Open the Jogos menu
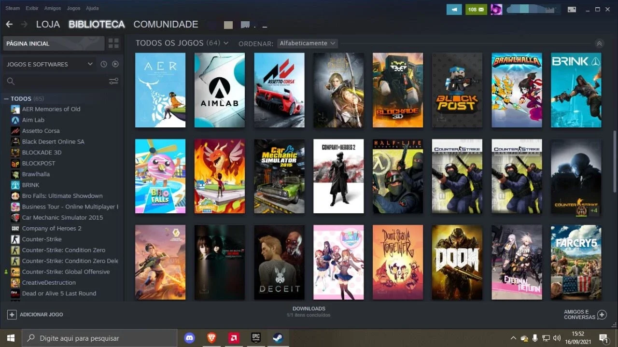Image resolution: width=618 pixels, height=347 pixels. pyautogui.click(x=73, y=8)
